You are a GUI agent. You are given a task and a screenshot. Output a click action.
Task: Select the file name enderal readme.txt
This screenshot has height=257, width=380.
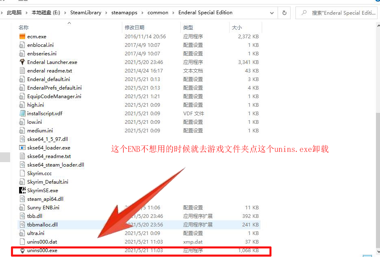click(50, 71)
